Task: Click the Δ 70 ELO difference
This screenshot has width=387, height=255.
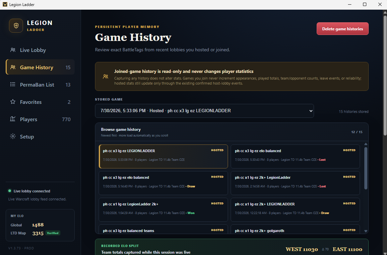Action: coord(325,249)
